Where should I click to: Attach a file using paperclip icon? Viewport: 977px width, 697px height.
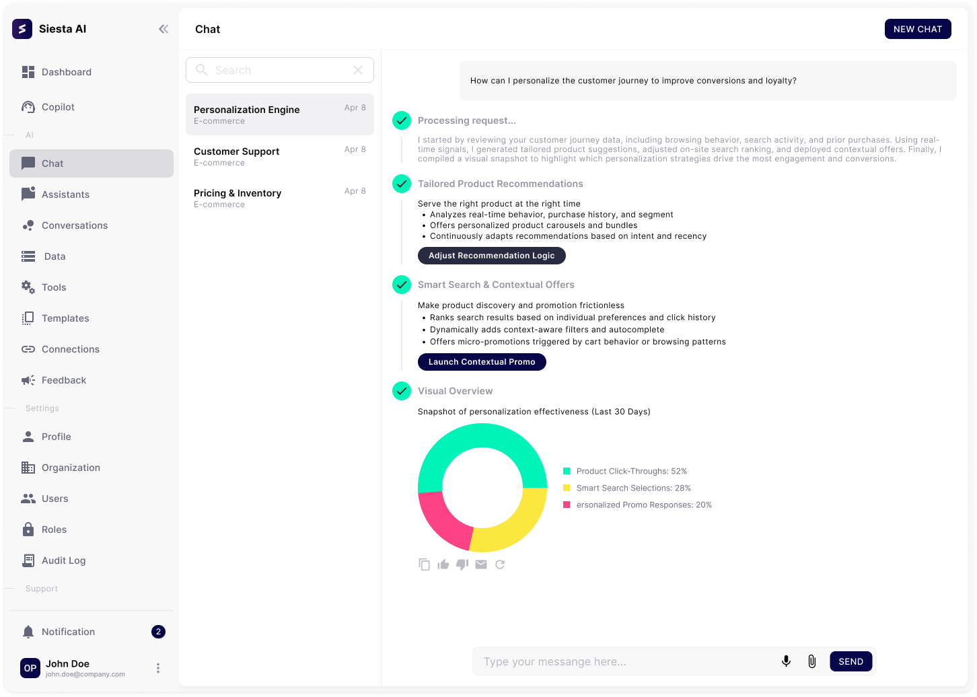[x=811, y=661]
